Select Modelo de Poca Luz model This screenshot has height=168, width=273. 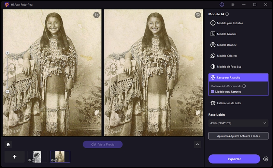point(238,66)
